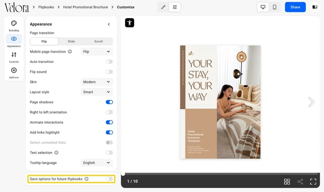The image size is (324, 192).
Task: Toggle Add links highlight off
Action: pos(109,132)
